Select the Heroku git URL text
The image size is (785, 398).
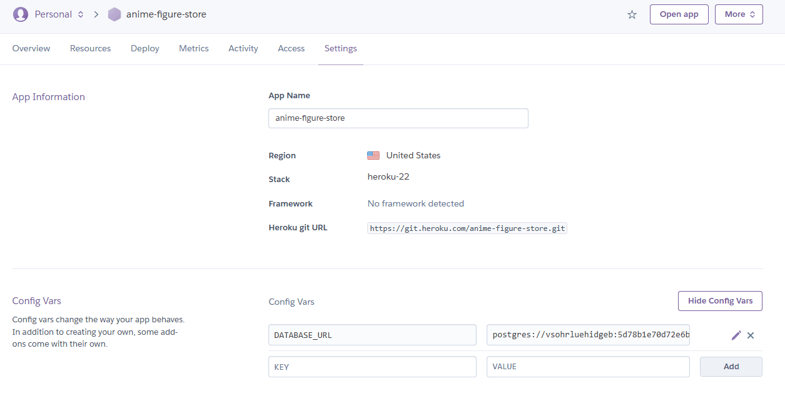pyautogui.click(x=467, y=228)
